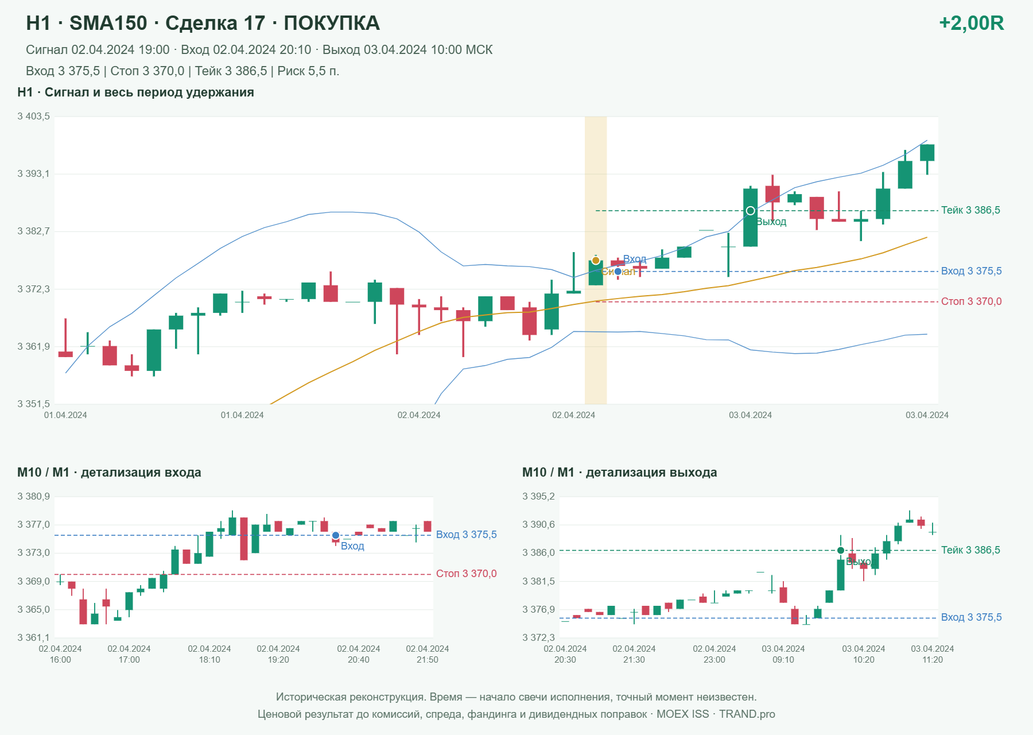This screenshot has height=735, width=1033.
Task: Click the '03.04.2024 10:20' axis label in exit chart
Action: tap(864, 654)
